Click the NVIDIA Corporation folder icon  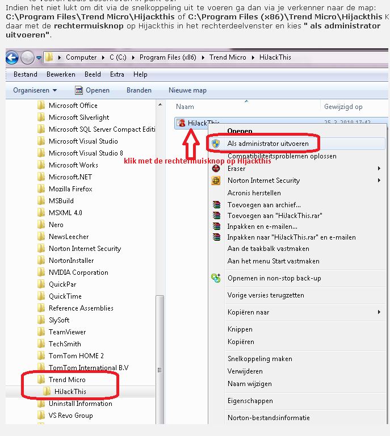pyautogui.click(x=41, y=272)
